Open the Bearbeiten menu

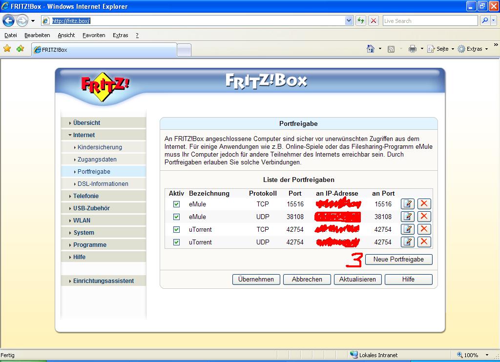(x=37, y=35)
